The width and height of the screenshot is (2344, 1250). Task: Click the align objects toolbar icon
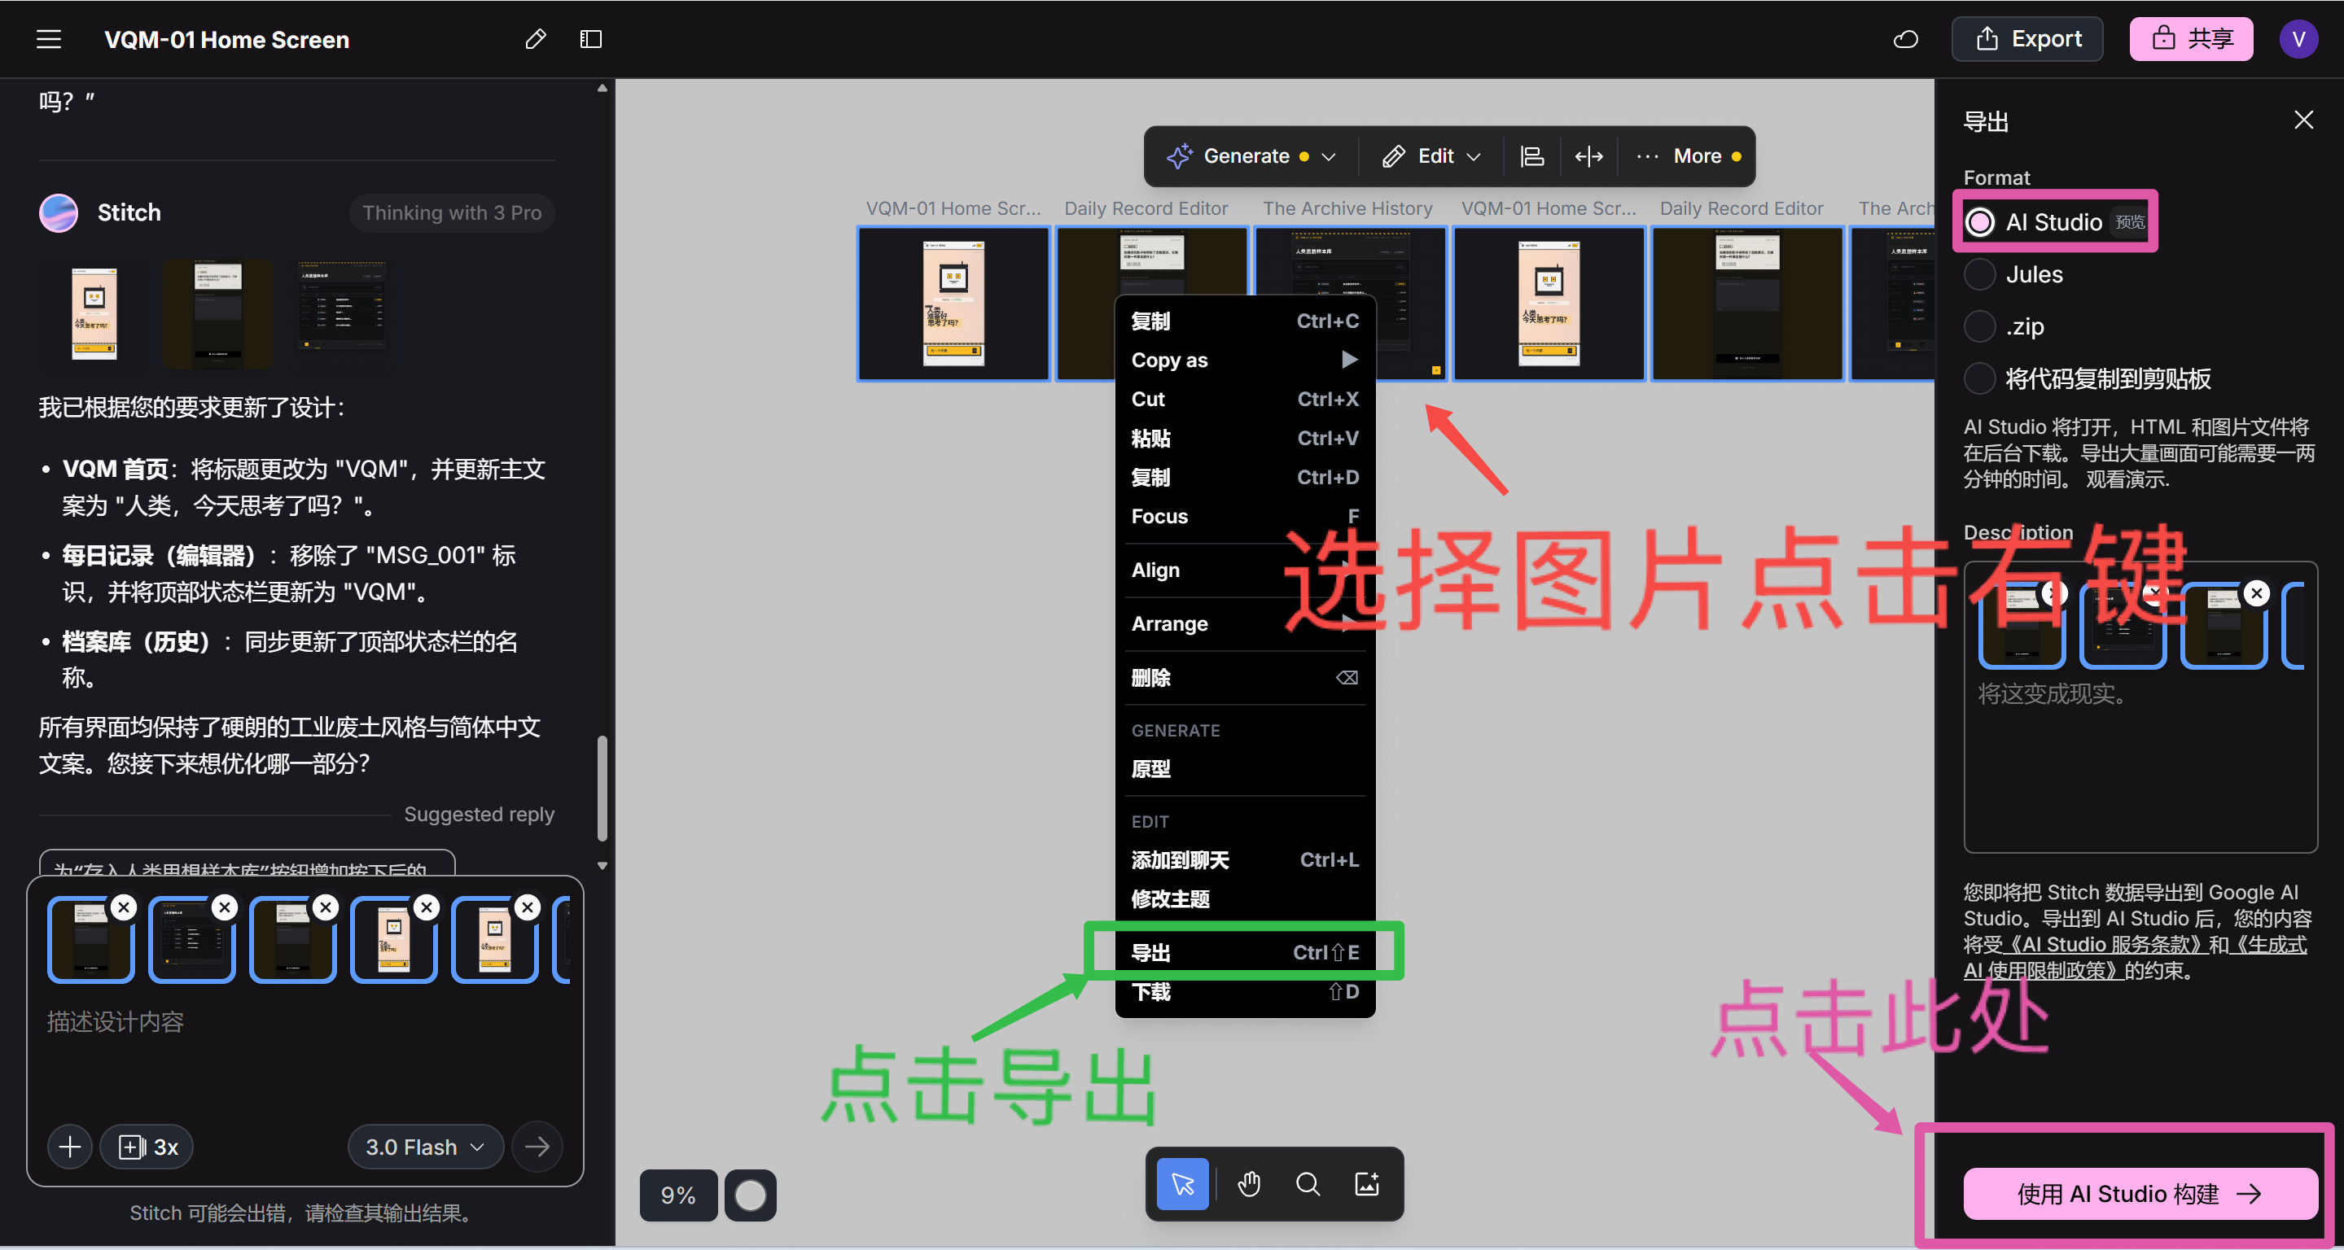[x=1531, y=156]
